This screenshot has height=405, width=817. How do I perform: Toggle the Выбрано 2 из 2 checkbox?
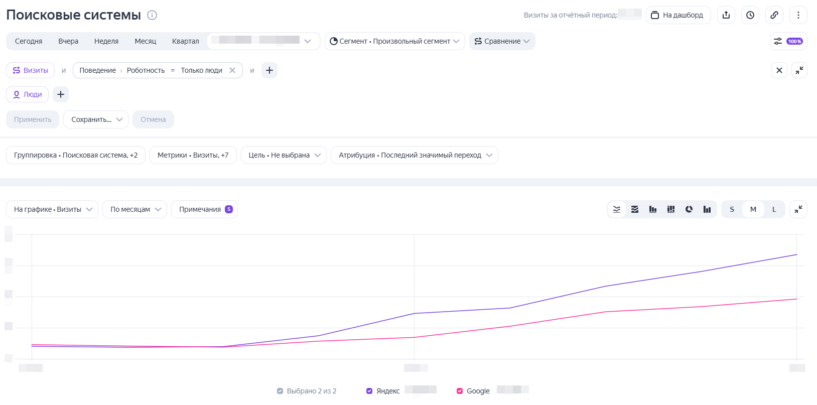pyautogui.click(x=280, y=391)
